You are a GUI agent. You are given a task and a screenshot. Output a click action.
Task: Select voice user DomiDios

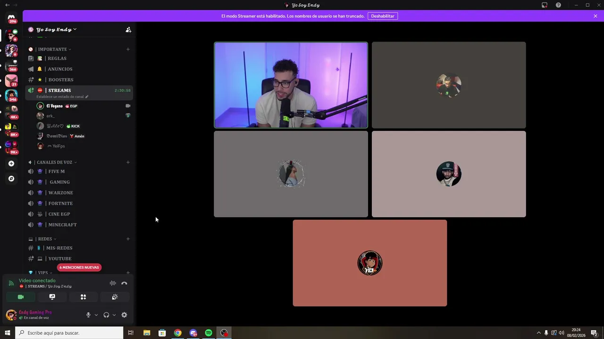pos(84,136)
